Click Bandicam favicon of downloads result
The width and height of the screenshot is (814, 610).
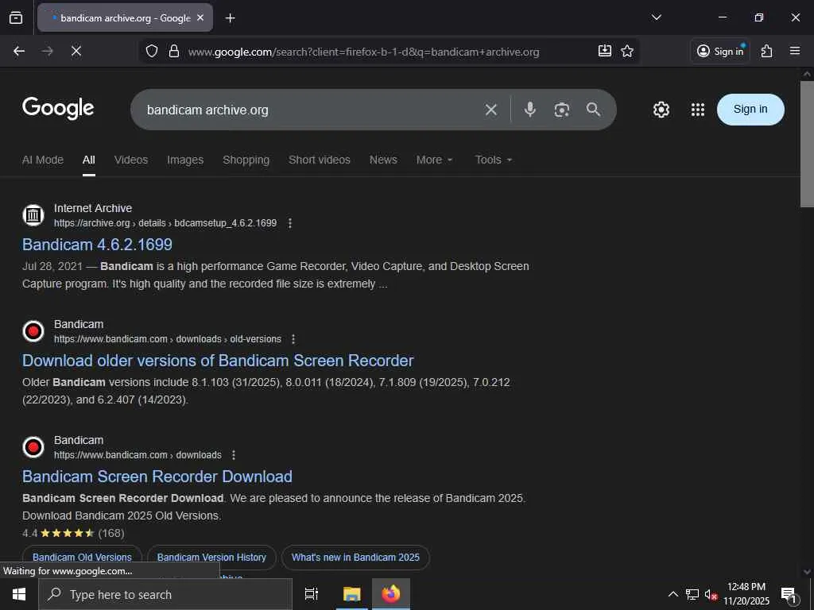pyautogui.click(x=33, y=446)
